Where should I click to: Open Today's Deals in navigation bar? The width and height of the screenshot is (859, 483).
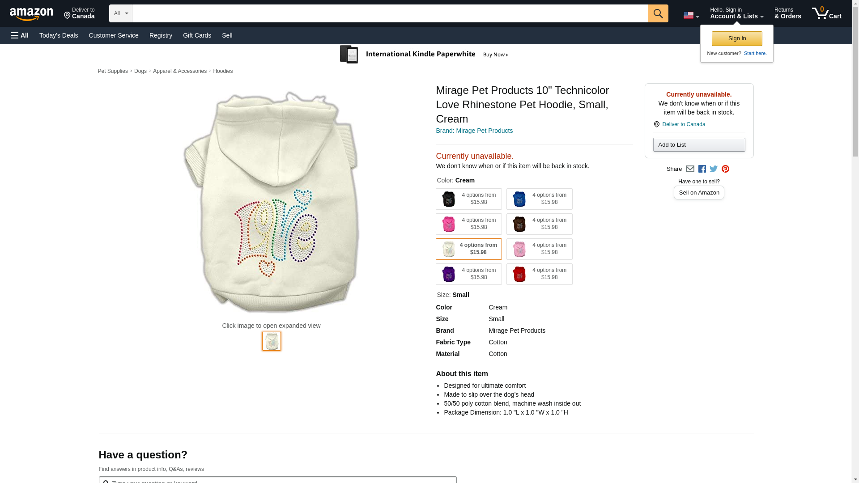59,35
